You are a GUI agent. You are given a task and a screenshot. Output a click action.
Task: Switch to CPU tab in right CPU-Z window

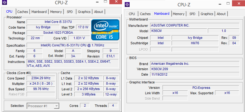pos(132,14)
